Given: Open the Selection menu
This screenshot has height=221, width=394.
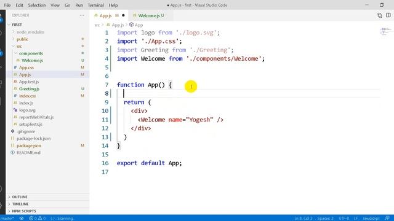Looking at the screenshot, I should pyautogui.click(x=37, y=5).
